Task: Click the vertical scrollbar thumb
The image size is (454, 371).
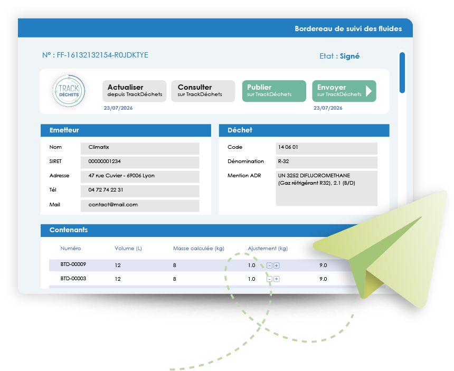Action: point(402,73)
